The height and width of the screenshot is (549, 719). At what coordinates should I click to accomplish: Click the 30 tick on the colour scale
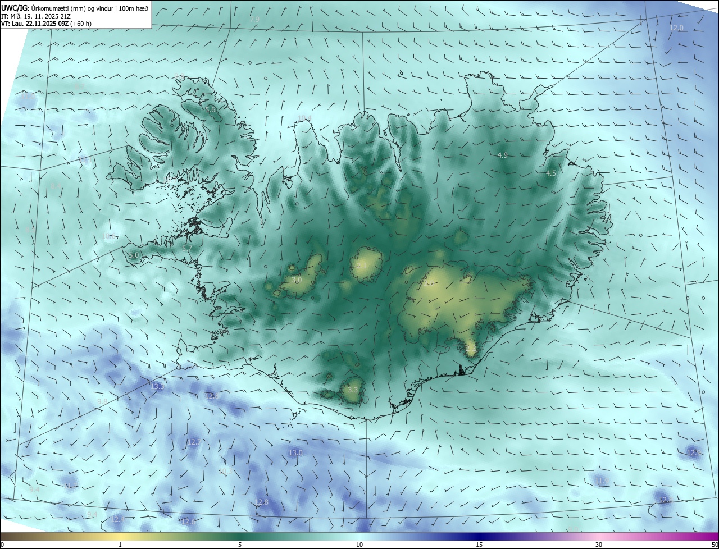(x=599, y=545)
